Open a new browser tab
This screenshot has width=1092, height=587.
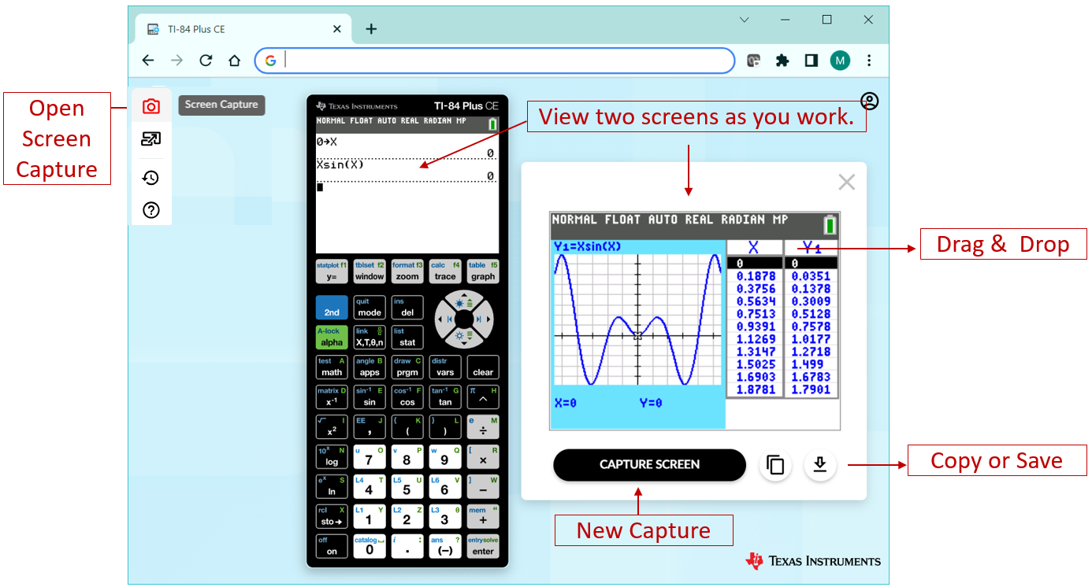click(x=371, y=29)
